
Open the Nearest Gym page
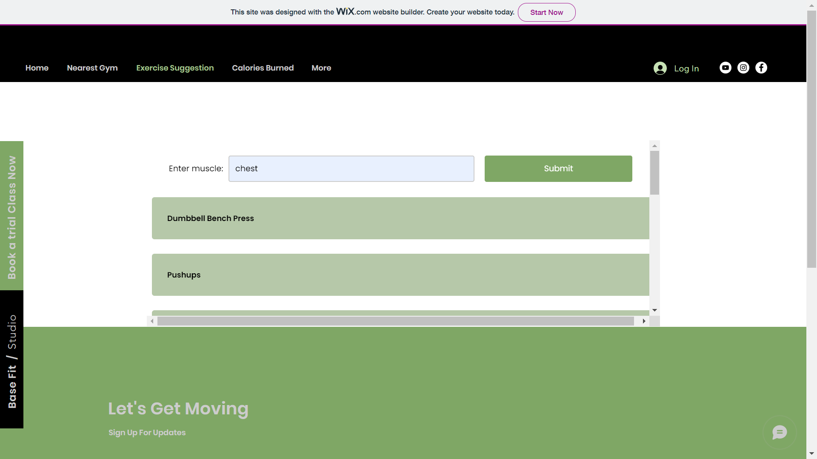pos(92,68)
